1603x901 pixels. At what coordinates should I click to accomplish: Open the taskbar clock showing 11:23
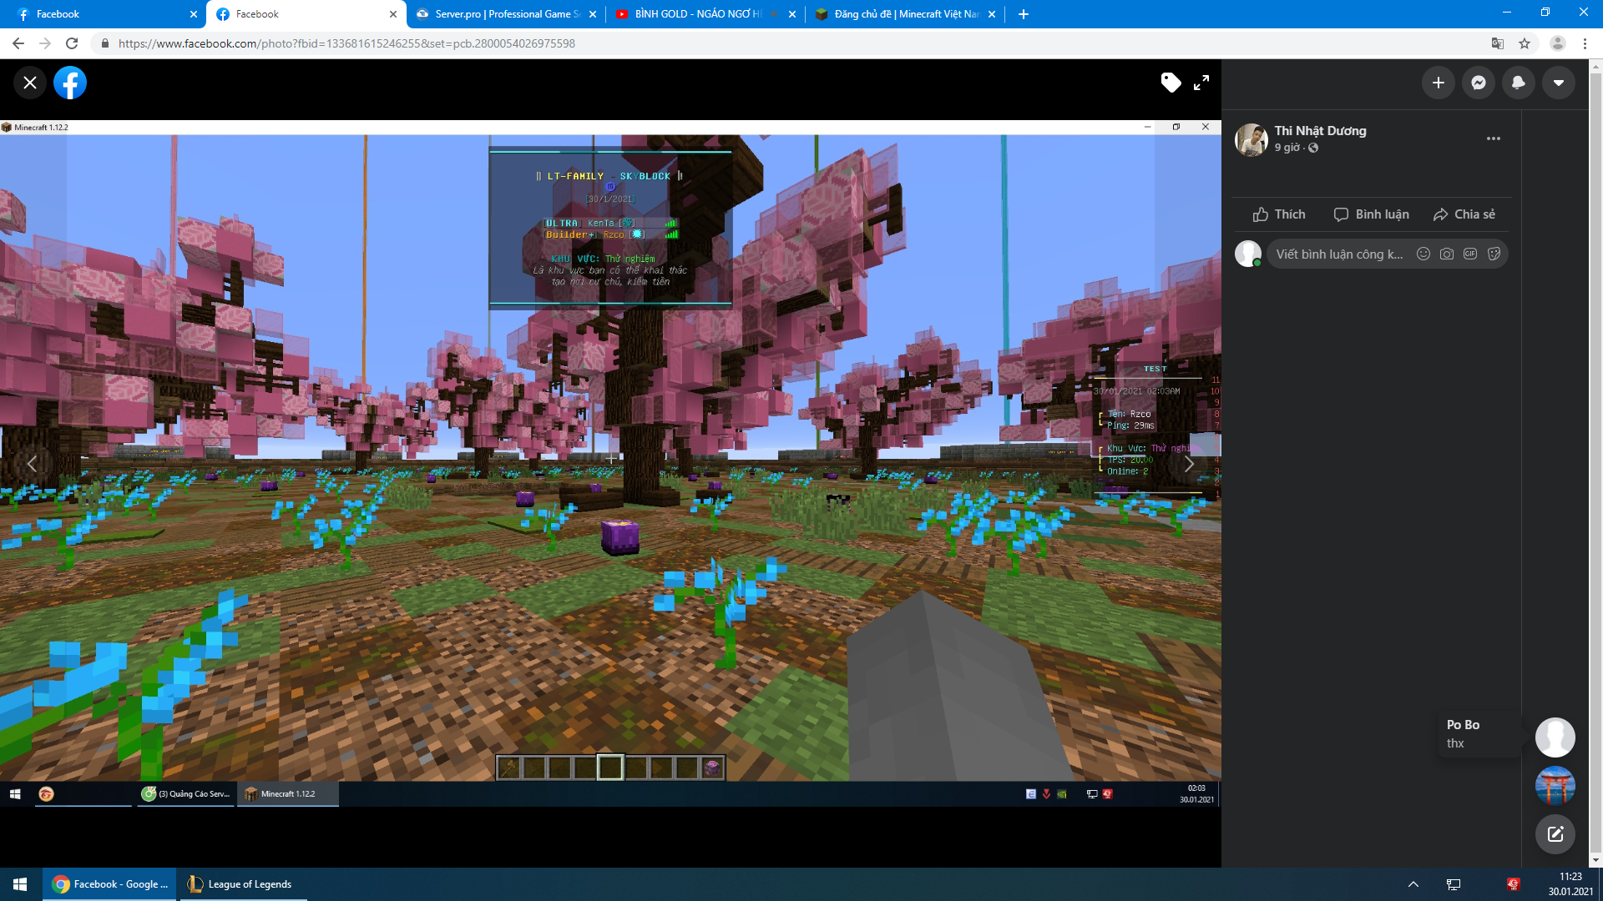pyautogui.click(x=1570, y=884)
